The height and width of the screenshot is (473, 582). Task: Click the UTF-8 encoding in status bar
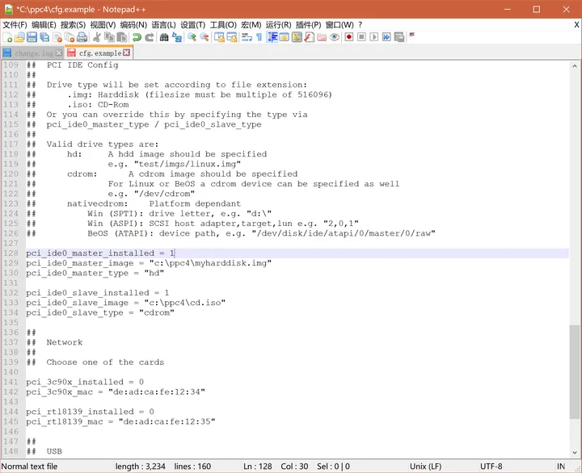491,467
